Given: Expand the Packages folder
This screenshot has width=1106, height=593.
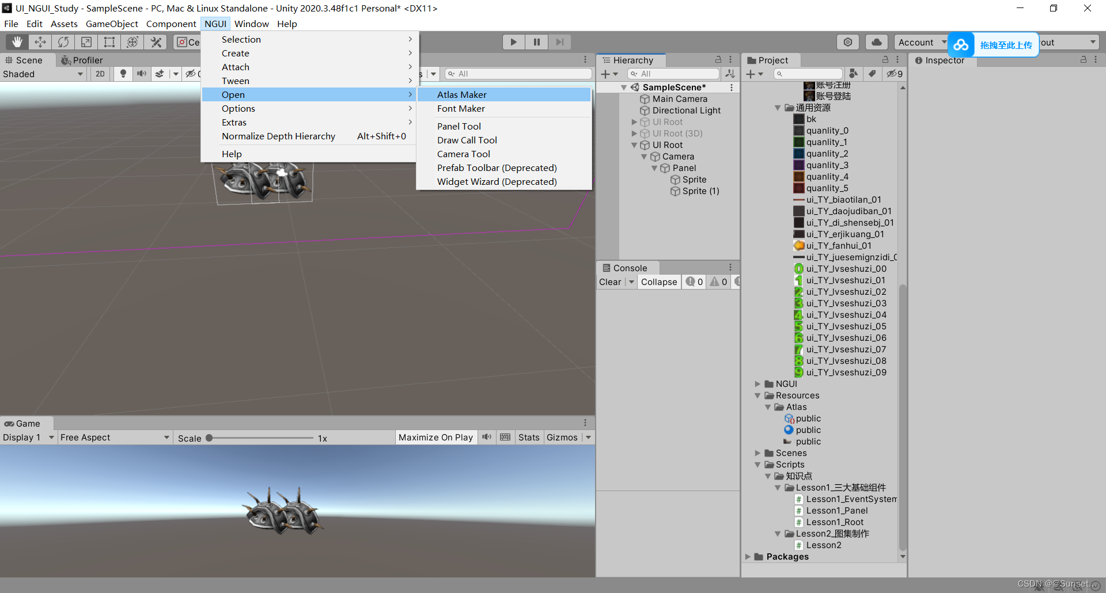Looking at the screenshot, I should tap(748, 557).
